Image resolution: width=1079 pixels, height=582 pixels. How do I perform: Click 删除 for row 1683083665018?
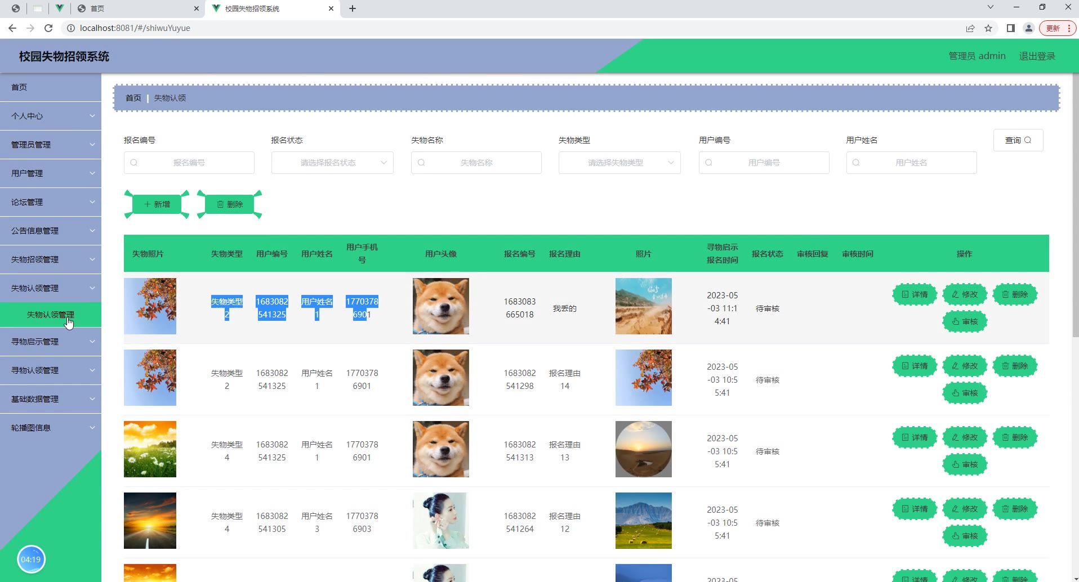click(1015, 294)
